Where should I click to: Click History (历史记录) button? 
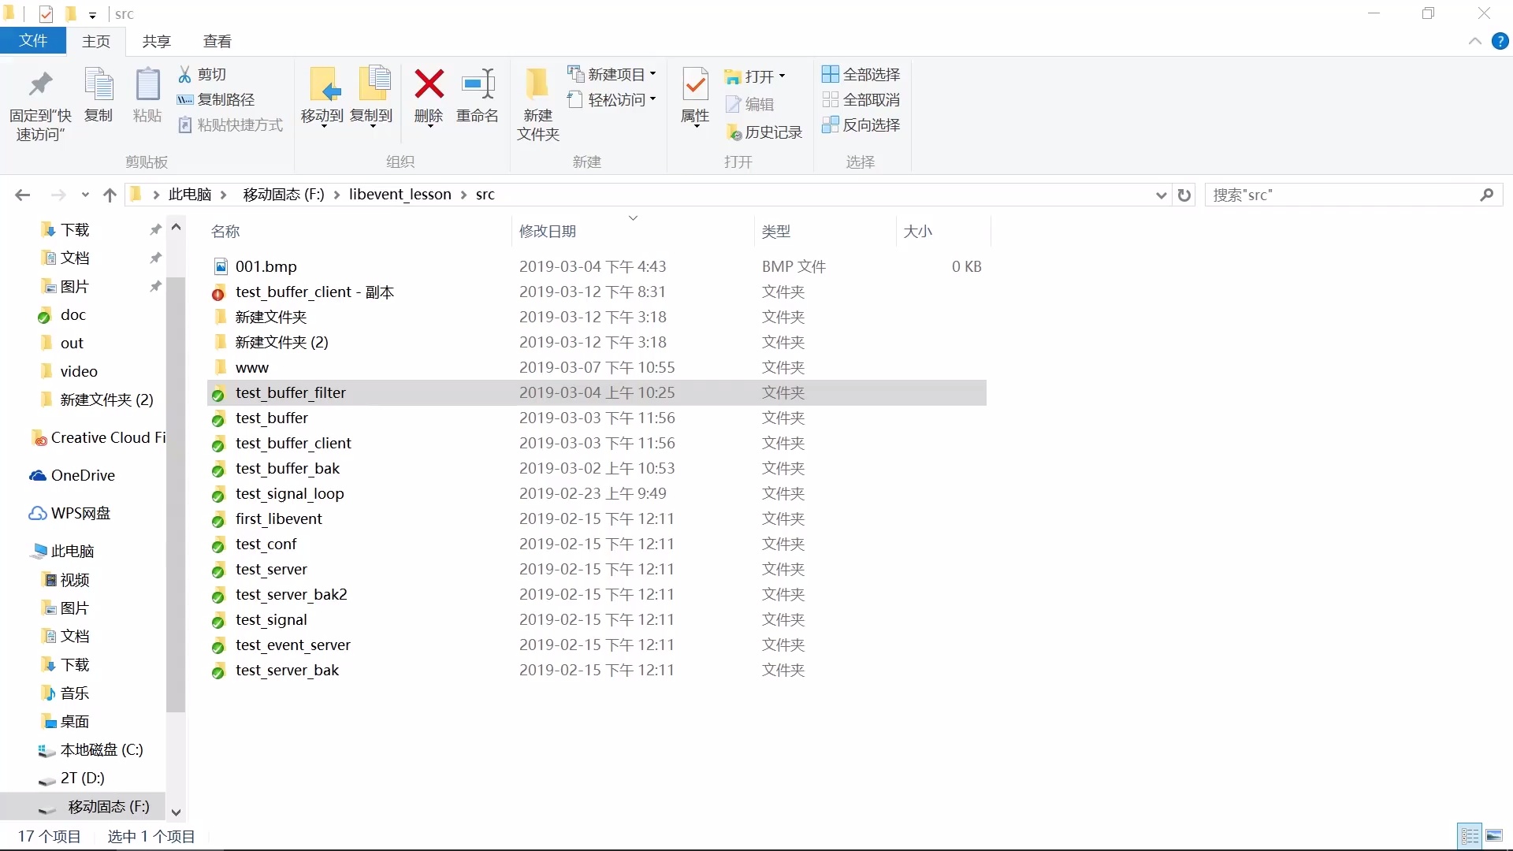click(763, 132)
